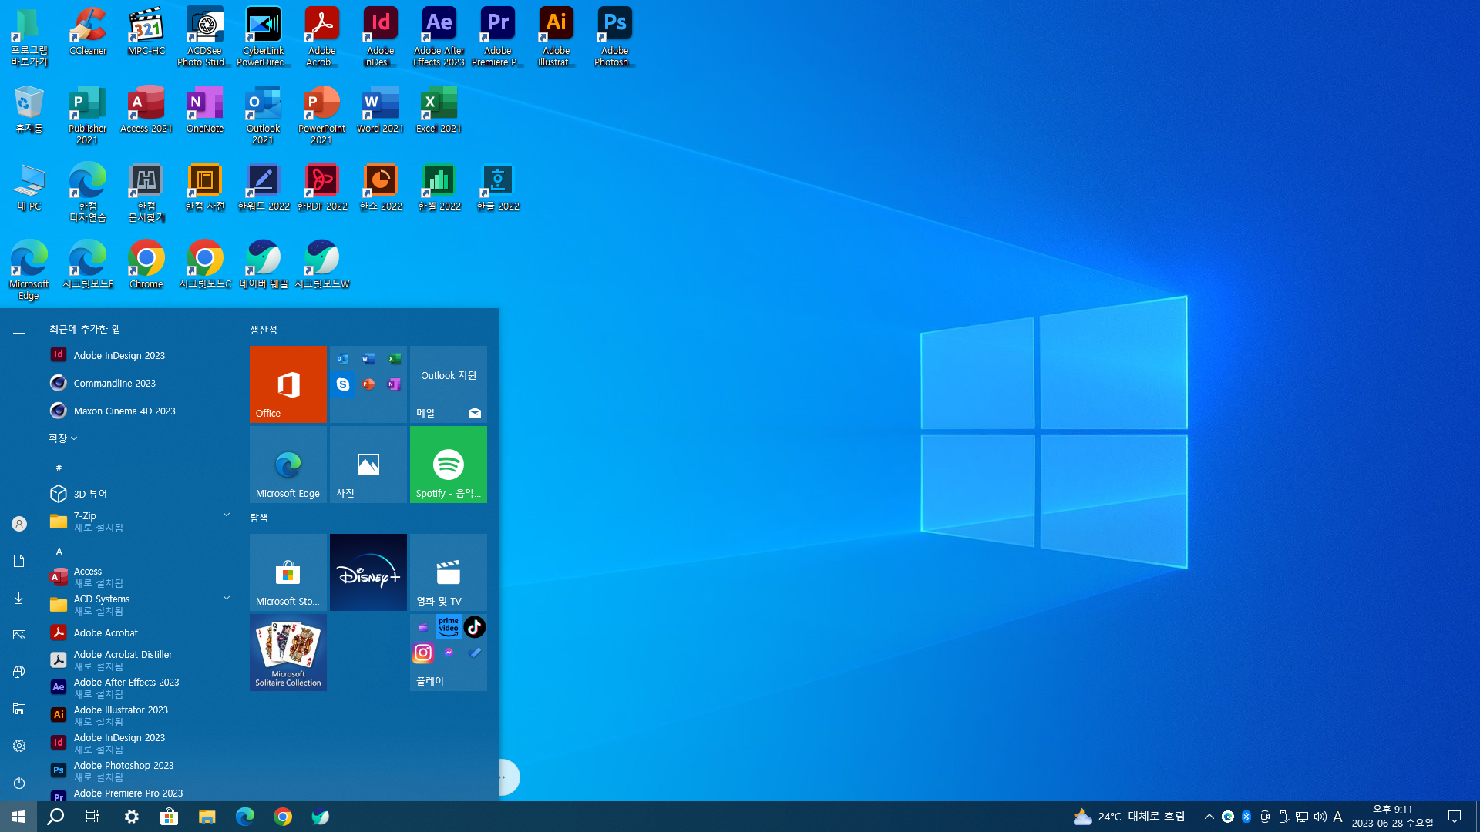Viewport: 1480px width, 832px height.
Task: Expand the 7-Zip folder in app list
Action: pos(227,515)
